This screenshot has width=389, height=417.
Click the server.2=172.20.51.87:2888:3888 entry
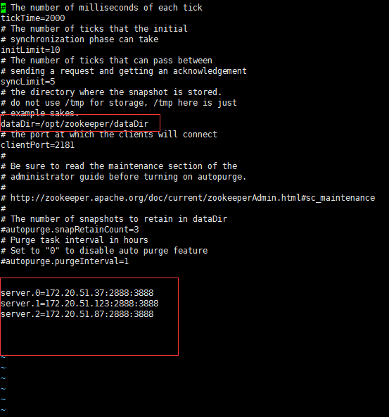click(x=77, y=314)
